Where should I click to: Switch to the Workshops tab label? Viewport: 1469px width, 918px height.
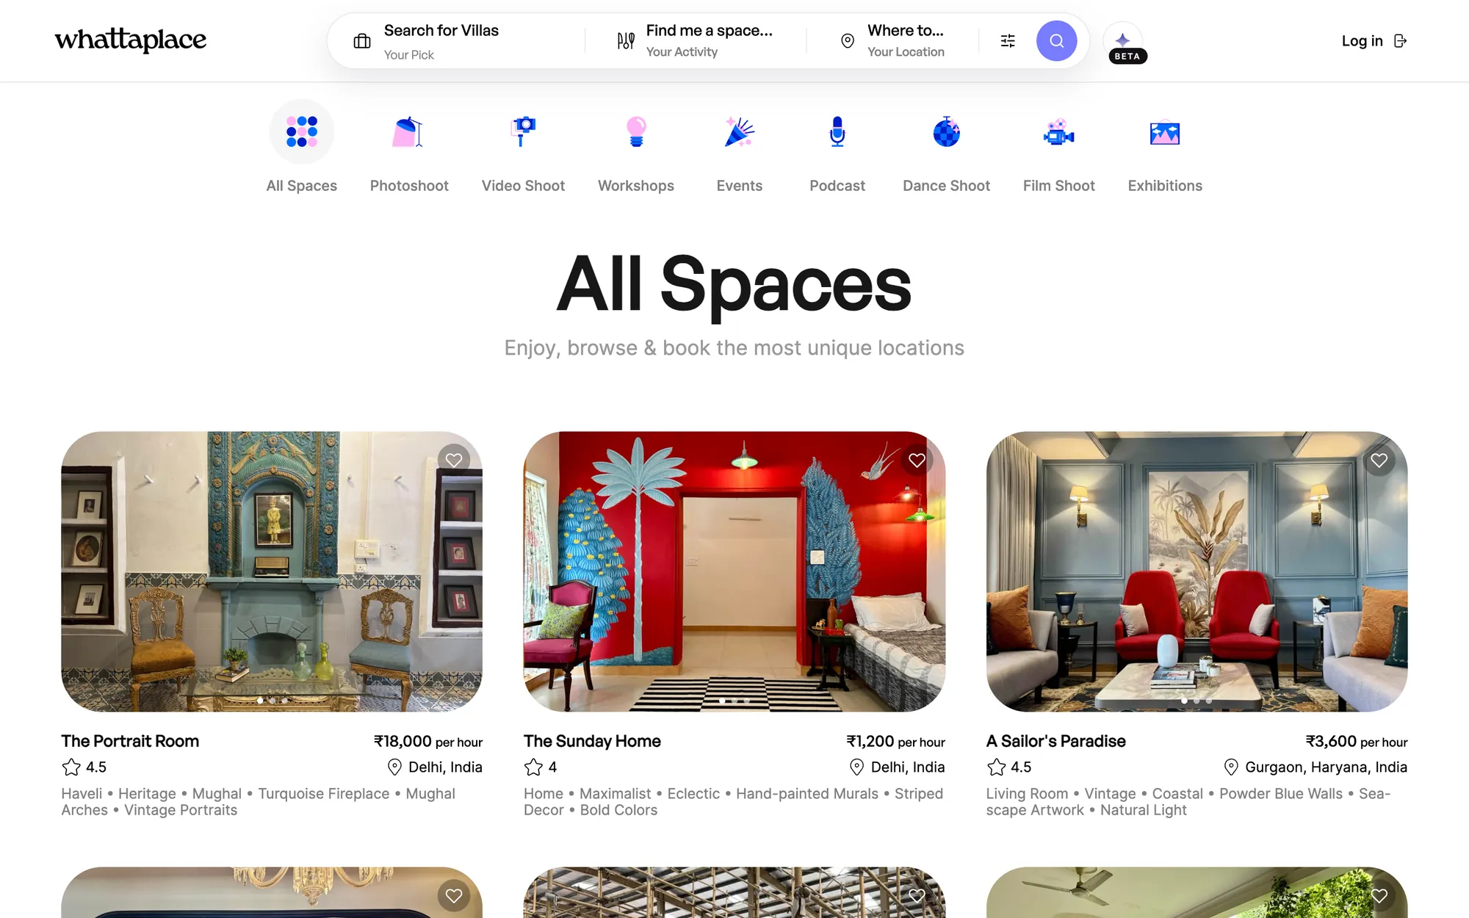pyautogui.click(x=636, y=186)
